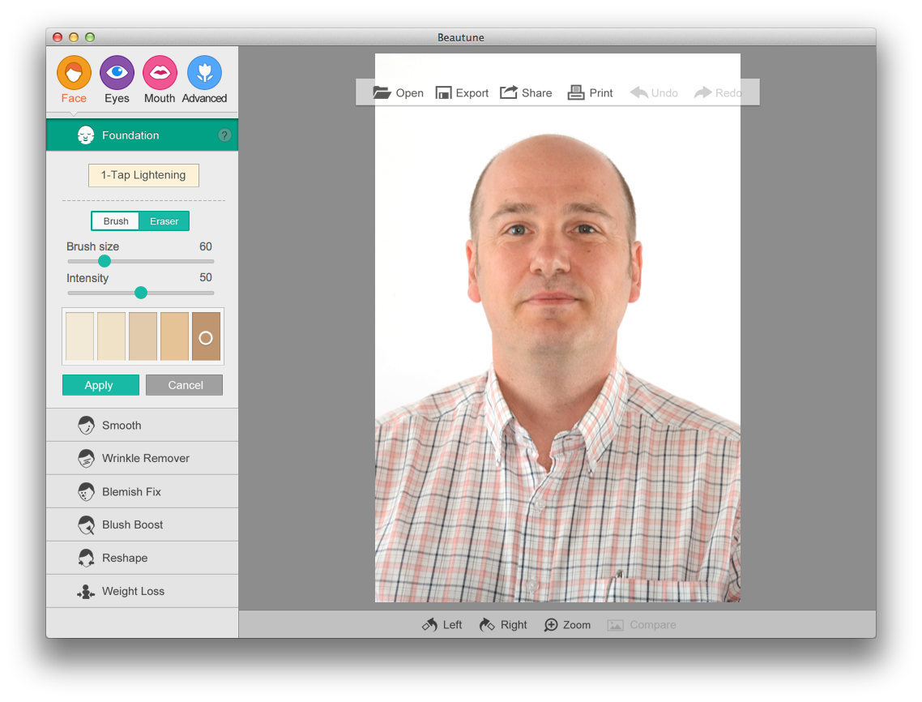
Task: Select the Face tab
Action: coord(74,73)
